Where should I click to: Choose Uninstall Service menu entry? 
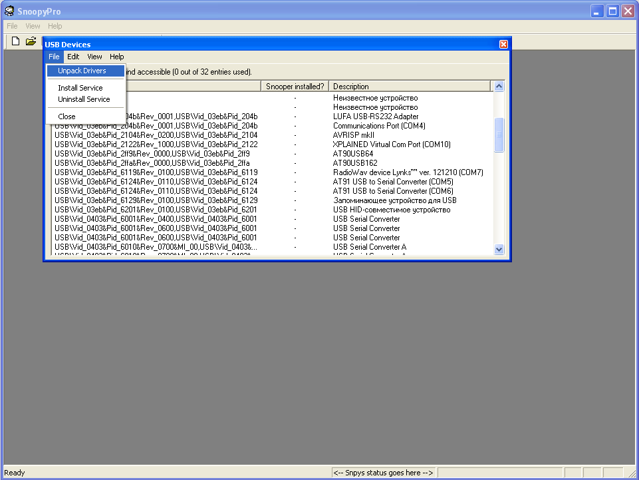(x=84, y=99)
